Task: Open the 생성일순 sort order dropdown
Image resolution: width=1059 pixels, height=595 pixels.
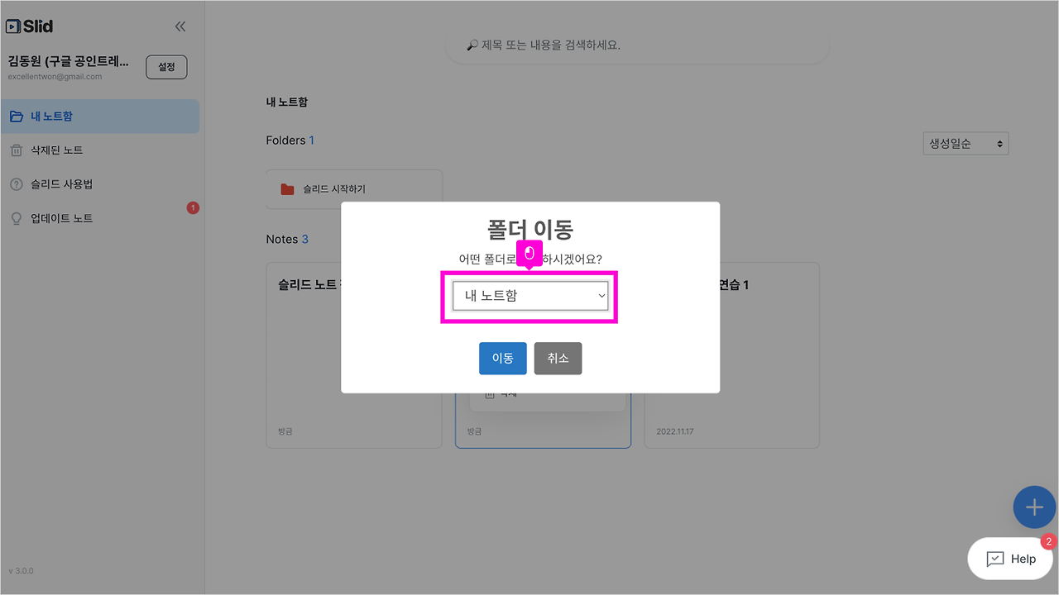Action: pos(965,143)
